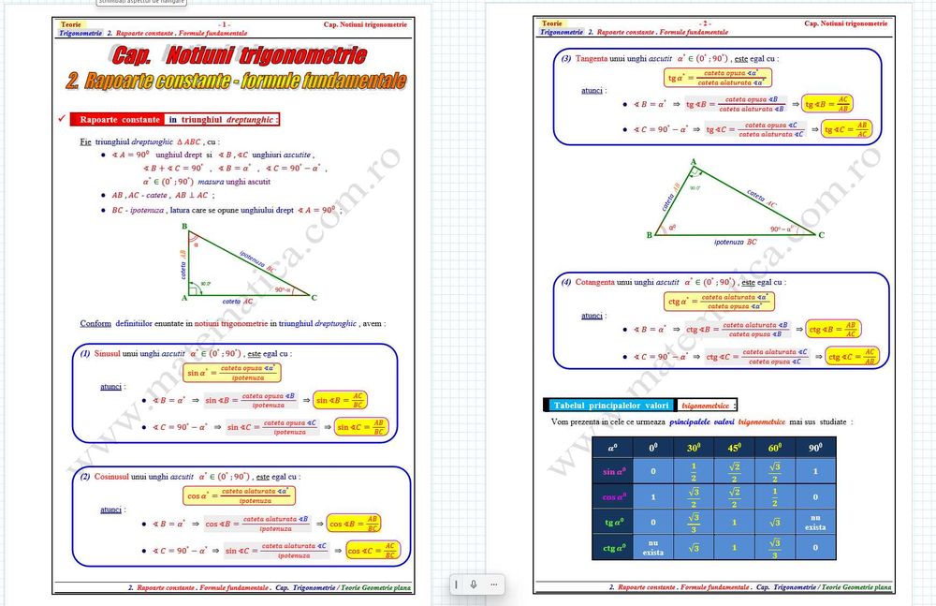936x606 pixels.
Task: Click the 'ipotenuza BC' label under page 2 triangle
Action: 735,242
